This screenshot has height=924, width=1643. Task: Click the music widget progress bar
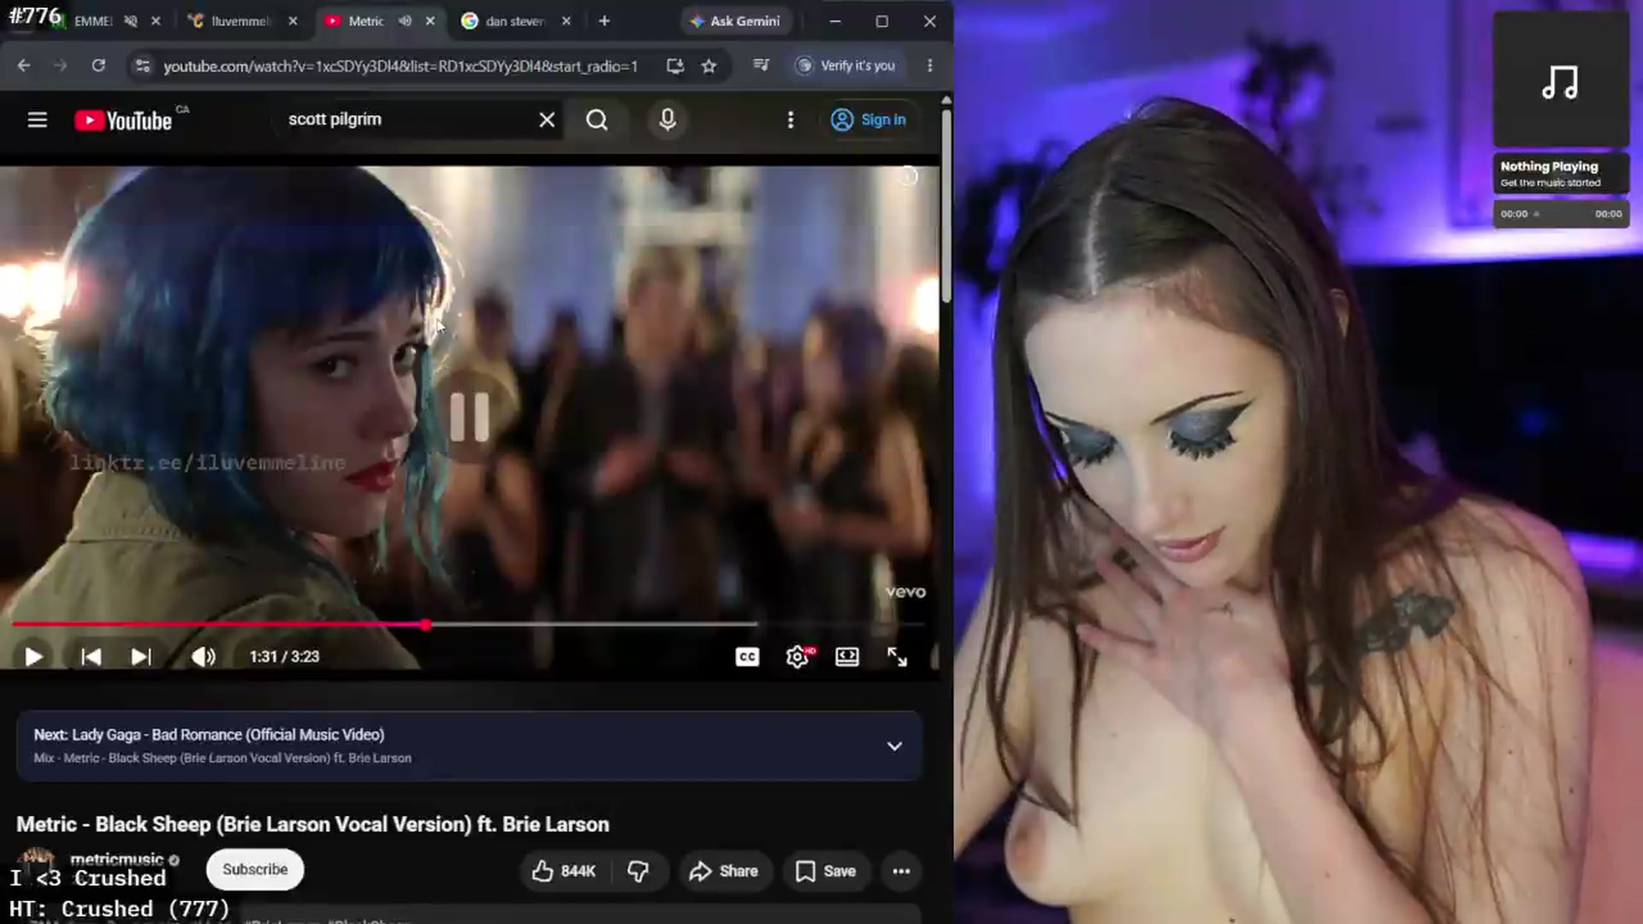1562,214
